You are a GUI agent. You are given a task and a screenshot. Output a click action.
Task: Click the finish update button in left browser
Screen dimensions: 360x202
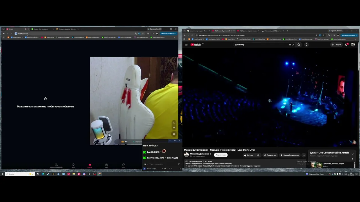(168, 33)
